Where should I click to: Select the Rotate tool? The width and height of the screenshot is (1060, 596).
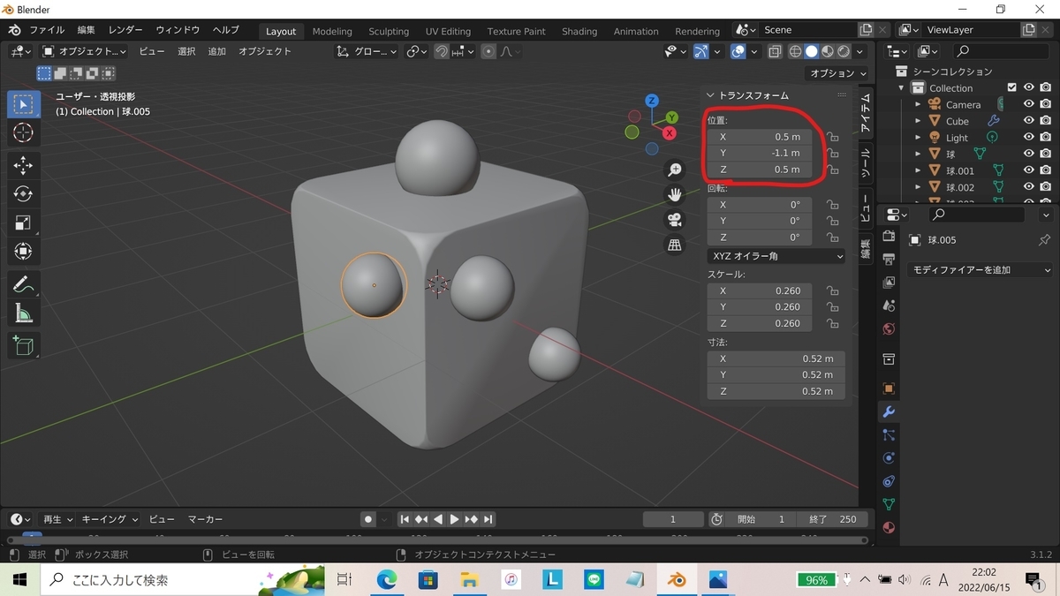tap(24, 194)
